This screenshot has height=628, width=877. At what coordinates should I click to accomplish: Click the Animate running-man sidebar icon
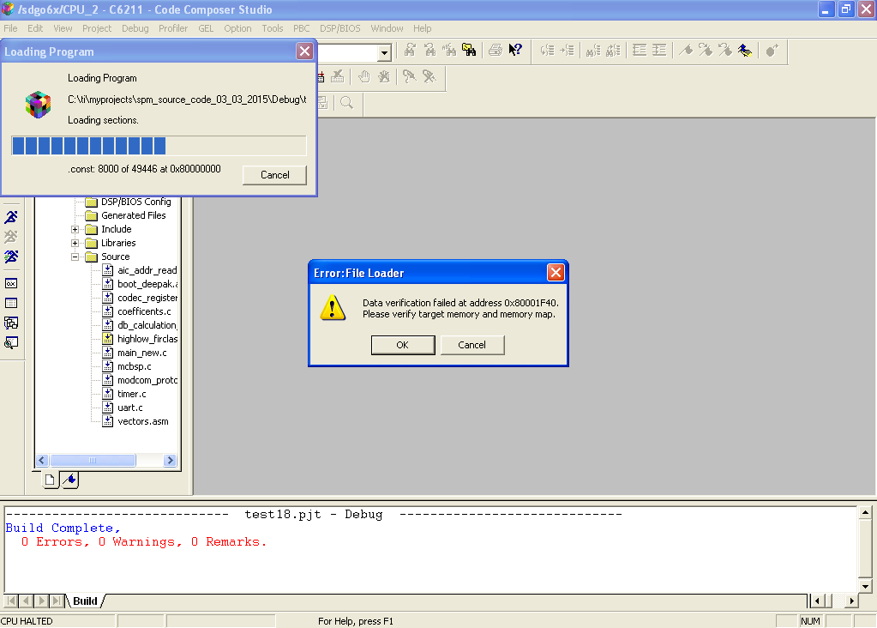(11, 257)
